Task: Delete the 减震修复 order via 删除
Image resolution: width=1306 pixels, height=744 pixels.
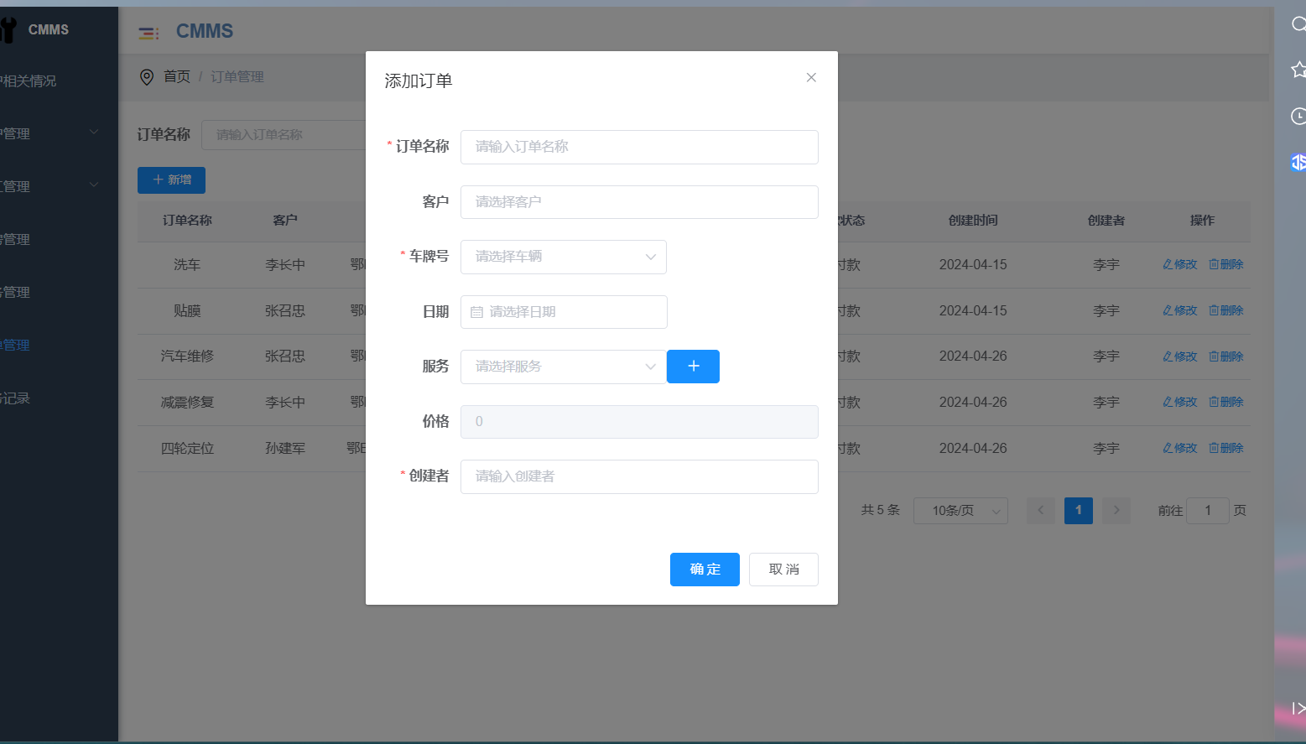Action: (1226, 402)
